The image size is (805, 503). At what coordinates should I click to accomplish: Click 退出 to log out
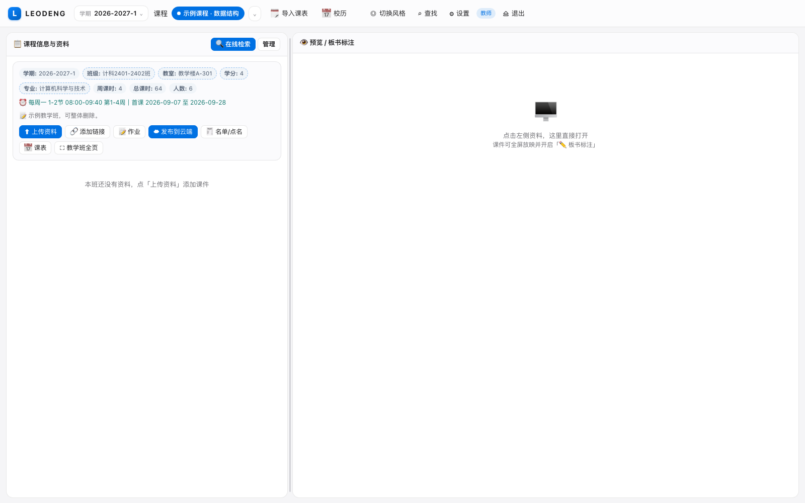coord(514,14)
